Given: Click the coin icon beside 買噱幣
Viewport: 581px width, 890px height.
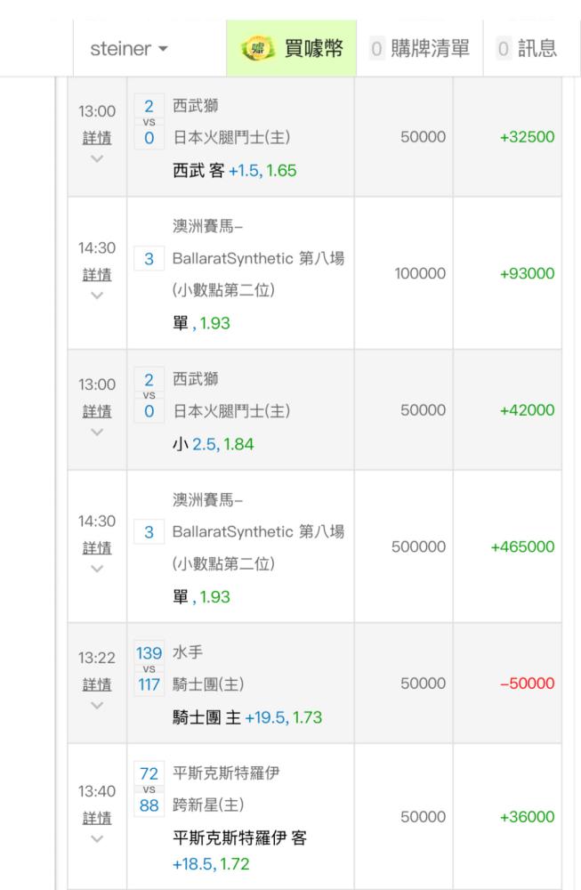Looking at the screenshot, I should (x=258, y=49).
